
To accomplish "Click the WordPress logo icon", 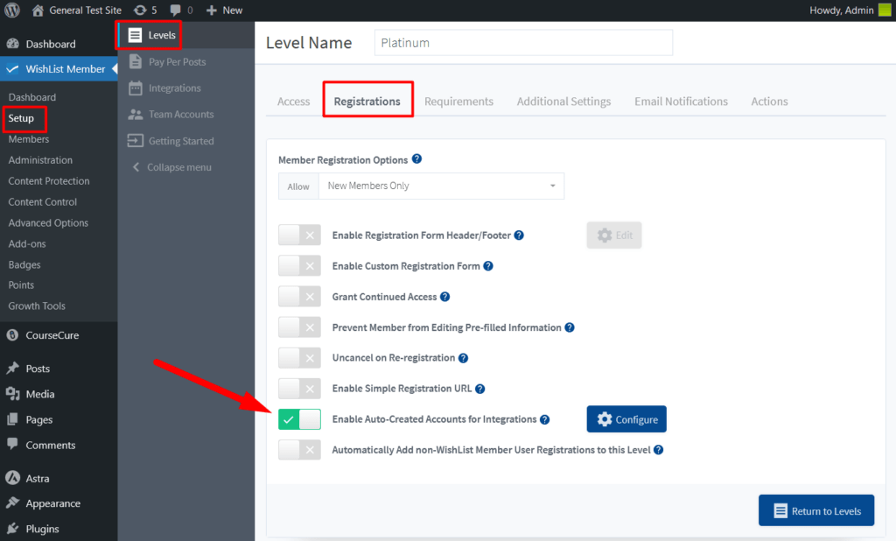I will (x=13, y=11).
